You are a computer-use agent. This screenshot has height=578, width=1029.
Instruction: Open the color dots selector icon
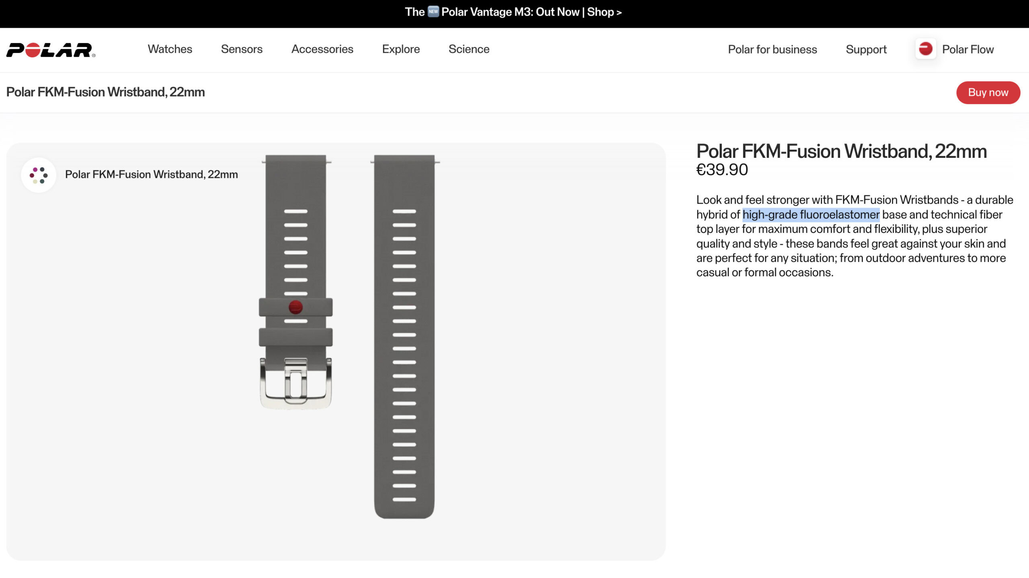[x=39, y=175]
